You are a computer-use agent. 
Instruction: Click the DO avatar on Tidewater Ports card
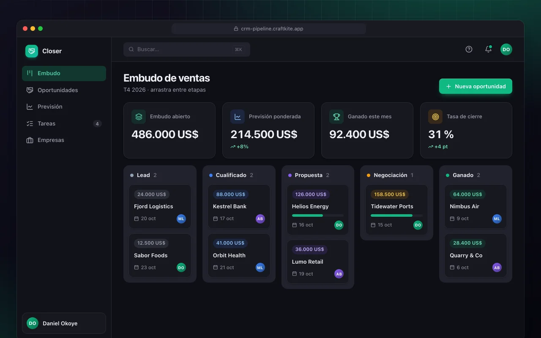point(418,225)
